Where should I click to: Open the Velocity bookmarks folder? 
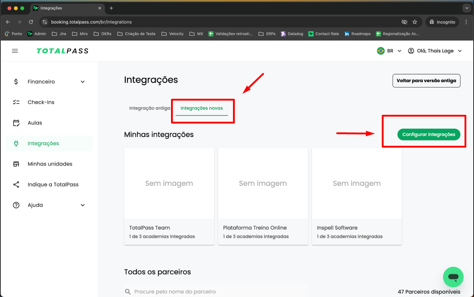pos(172,34)
